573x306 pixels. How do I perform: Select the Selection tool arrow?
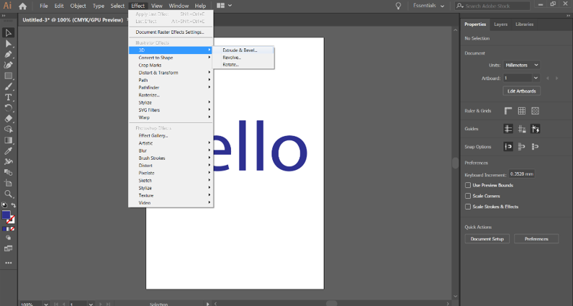point(9,33)
